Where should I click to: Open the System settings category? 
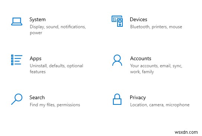tap(38, 20)
